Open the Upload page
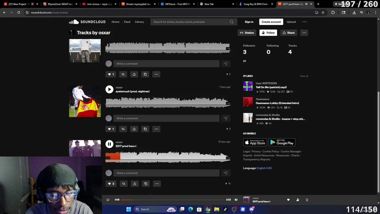This screenshot has width=380, height=214. (291, 22)
